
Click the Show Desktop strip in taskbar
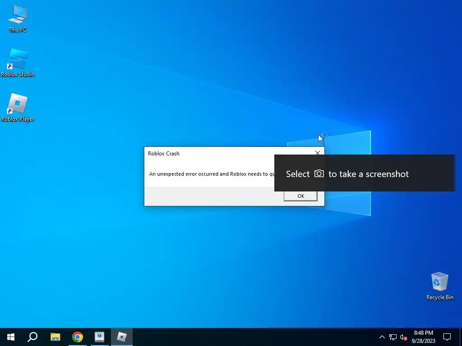(461, 337)
